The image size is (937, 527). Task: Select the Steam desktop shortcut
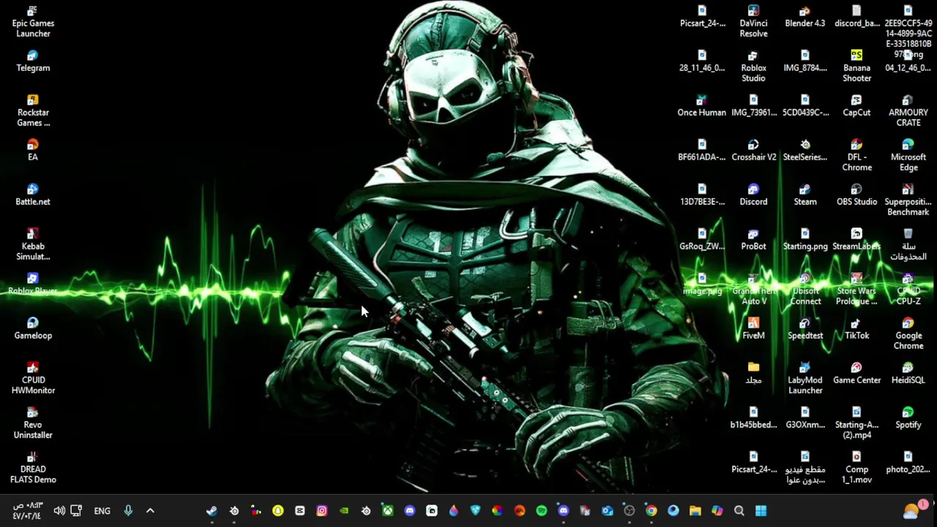click(x=805, y=195)
